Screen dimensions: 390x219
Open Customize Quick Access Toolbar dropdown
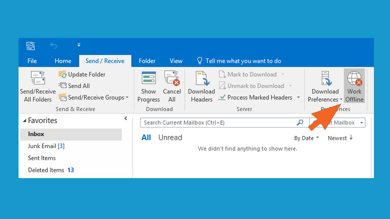coord(78,45)
